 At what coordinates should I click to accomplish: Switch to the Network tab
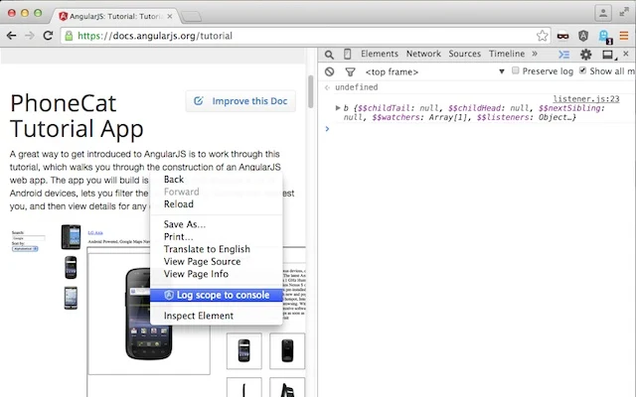click(x=423, y=54)
